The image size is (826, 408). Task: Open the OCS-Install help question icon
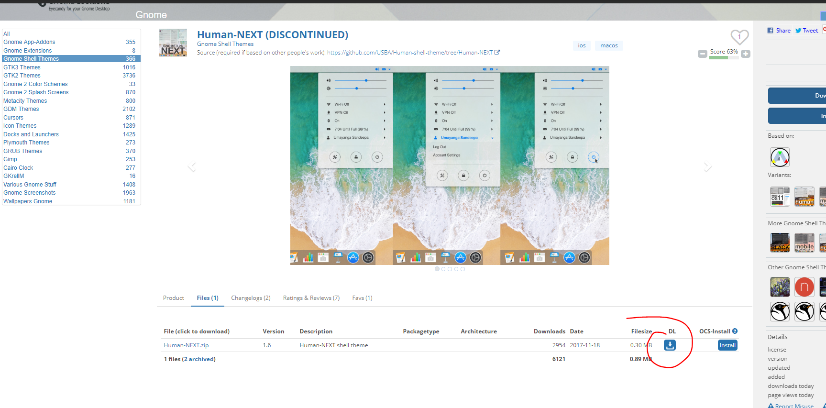tap(735, 331)
